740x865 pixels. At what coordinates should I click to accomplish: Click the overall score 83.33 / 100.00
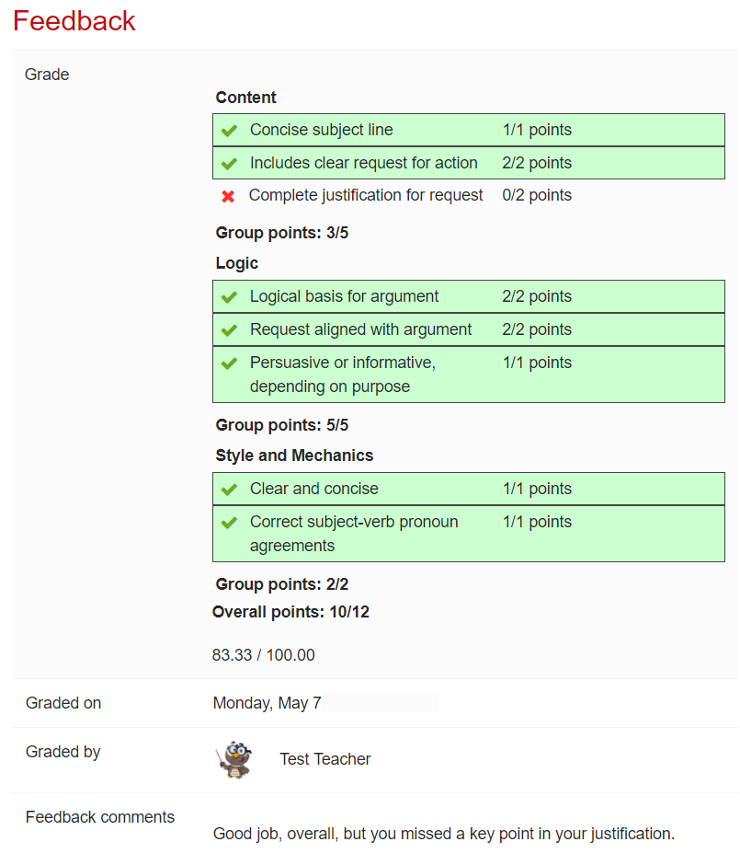pos(263,654)
